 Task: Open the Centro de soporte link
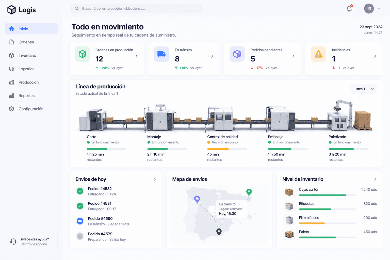34,244
